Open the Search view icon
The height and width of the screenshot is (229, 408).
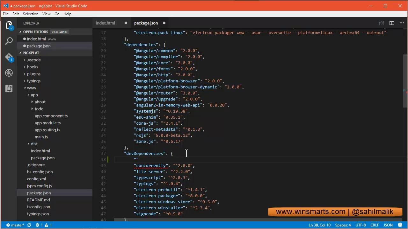point(9,41)
